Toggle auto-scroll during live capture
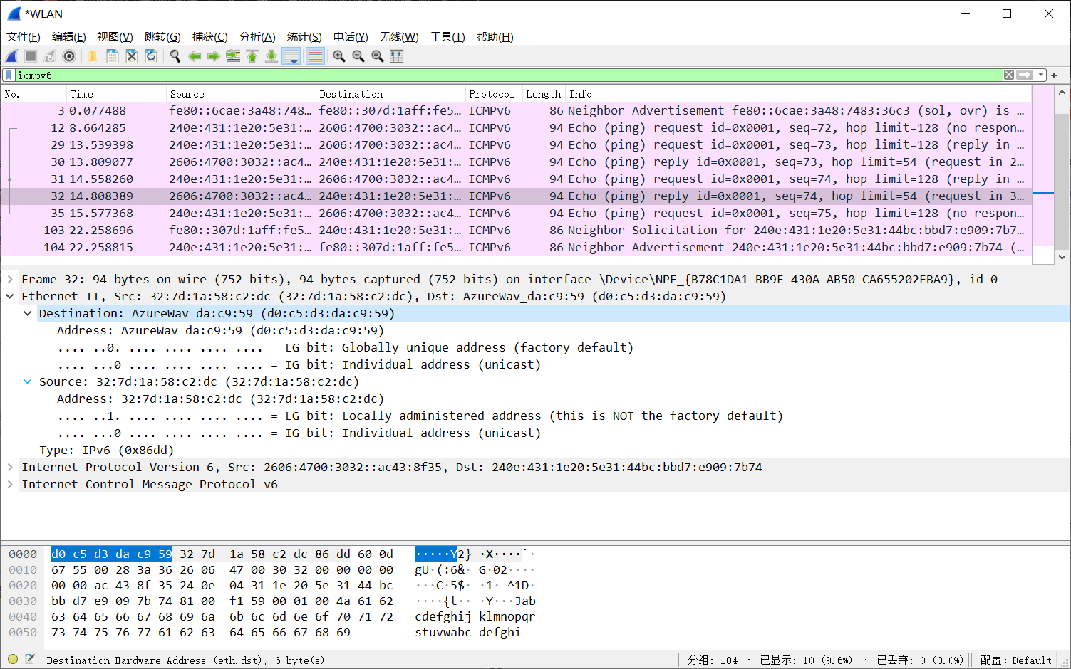 click(x=291, y=56)
